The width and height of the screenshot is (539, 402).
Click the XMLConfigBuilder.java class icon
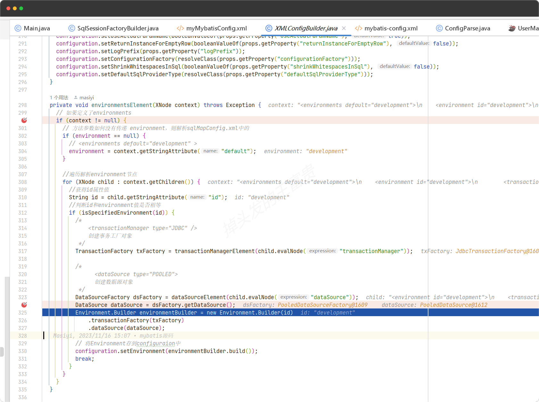[269, 28]
